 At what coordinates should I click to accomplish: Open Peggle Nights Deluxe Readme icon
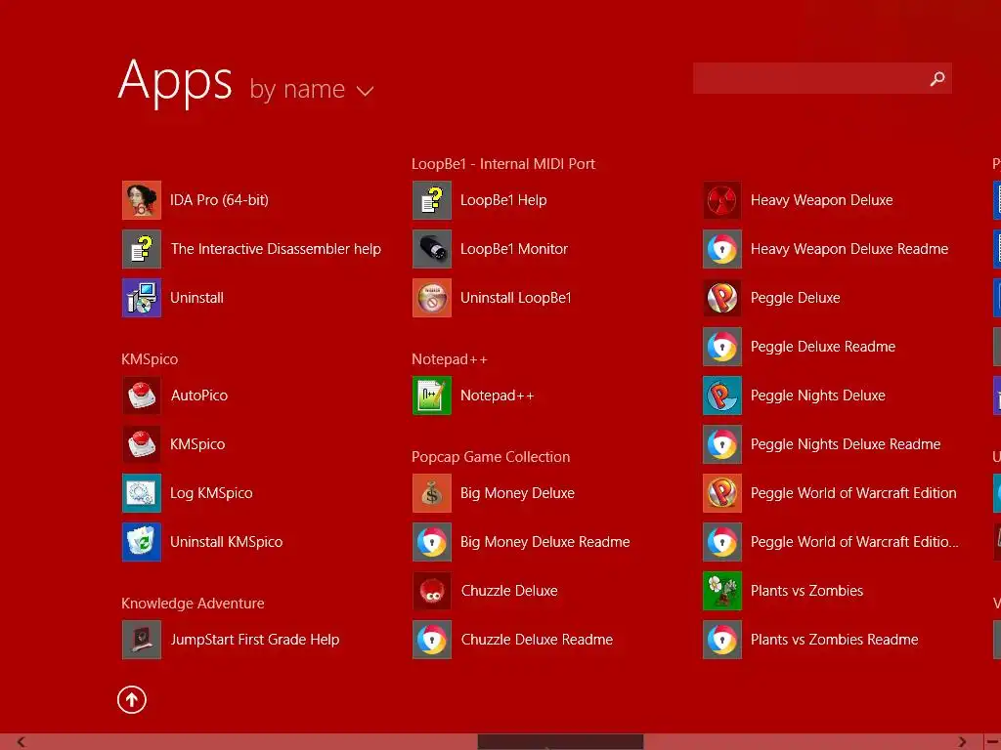click(x=722, y=444)
